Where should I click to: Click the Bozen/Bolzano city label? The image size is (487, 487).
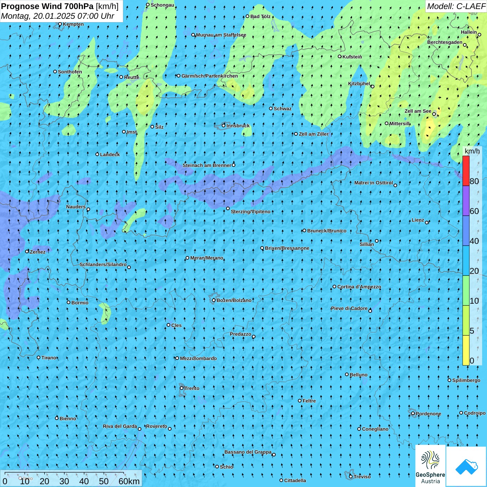(234, 300)
